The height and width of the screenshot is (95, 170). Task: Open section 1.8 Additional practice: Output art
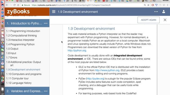click(24, 64)
